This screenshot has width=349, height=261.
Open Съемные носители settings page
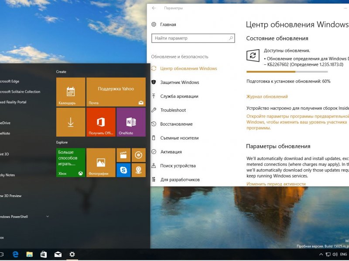(179, 138)
